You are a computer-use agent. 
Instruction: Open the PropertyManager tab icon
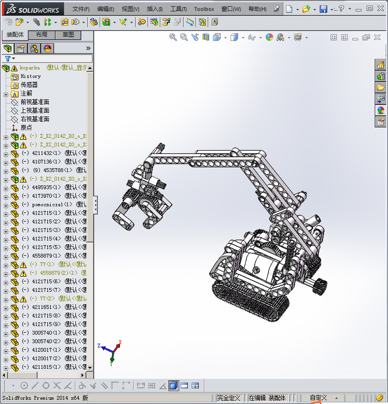tap(21, 48)
